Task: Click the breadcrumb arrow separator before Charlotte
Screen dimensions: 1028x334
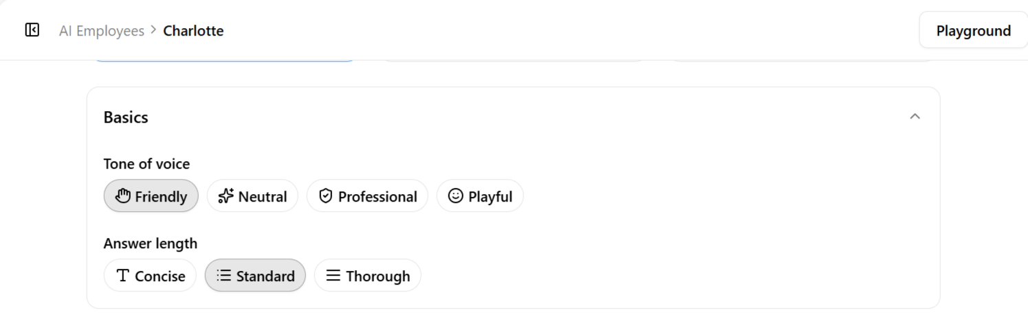Action: click(153, 30)
